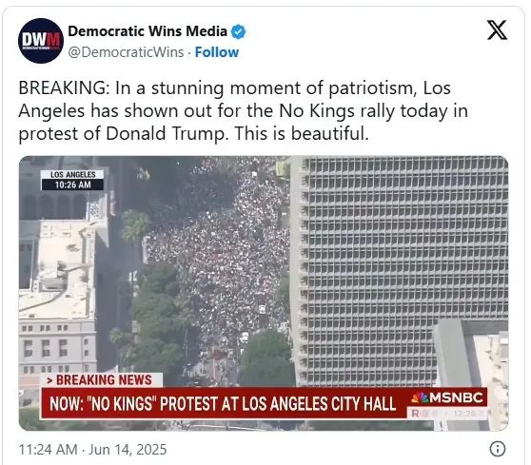Click the blue verified checkmark badge
This screenshot has width=531, height=465.
click(x=239, y=32)
